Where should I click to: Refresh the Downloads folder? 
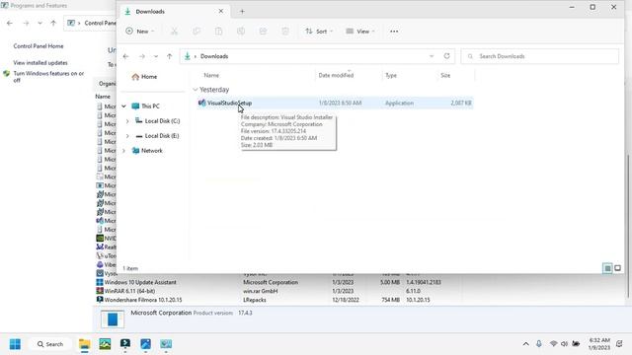point(446,56)
